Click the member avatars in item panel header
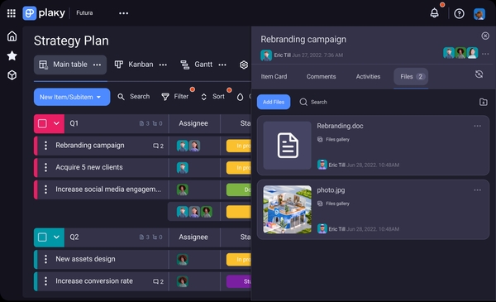This screenshot has height=302, width=496. 460,53
